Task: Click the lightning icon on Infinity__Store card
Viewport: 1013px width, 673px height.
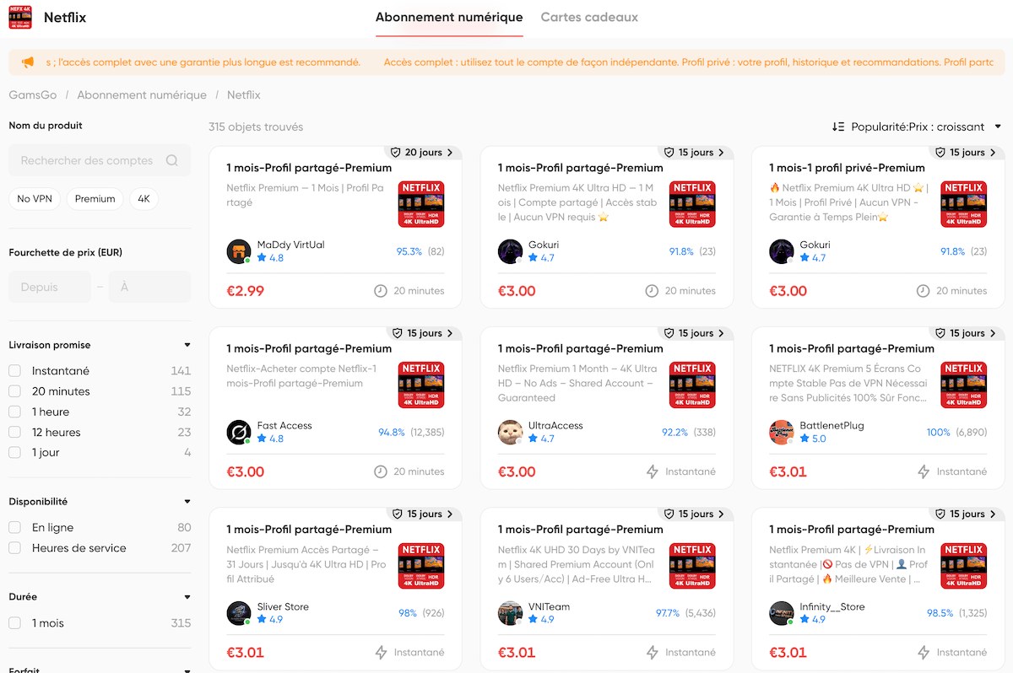Action: pos(924,652)
